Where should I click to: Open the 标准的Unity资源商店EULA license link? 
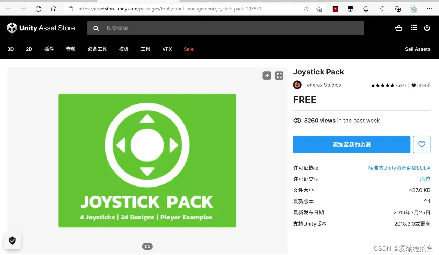pyautogui.click(x=399, y=168)
